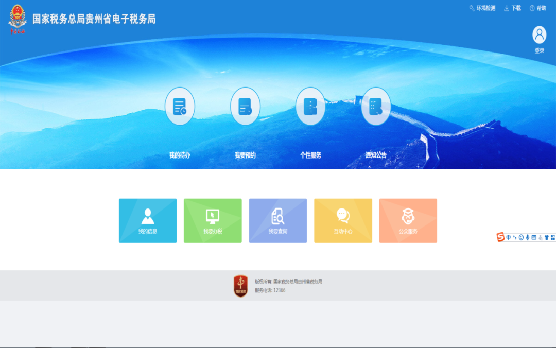The width and height of the screenshot is (556, 348).
Task: Click the red government badge in footer
Action: point(241,286)
